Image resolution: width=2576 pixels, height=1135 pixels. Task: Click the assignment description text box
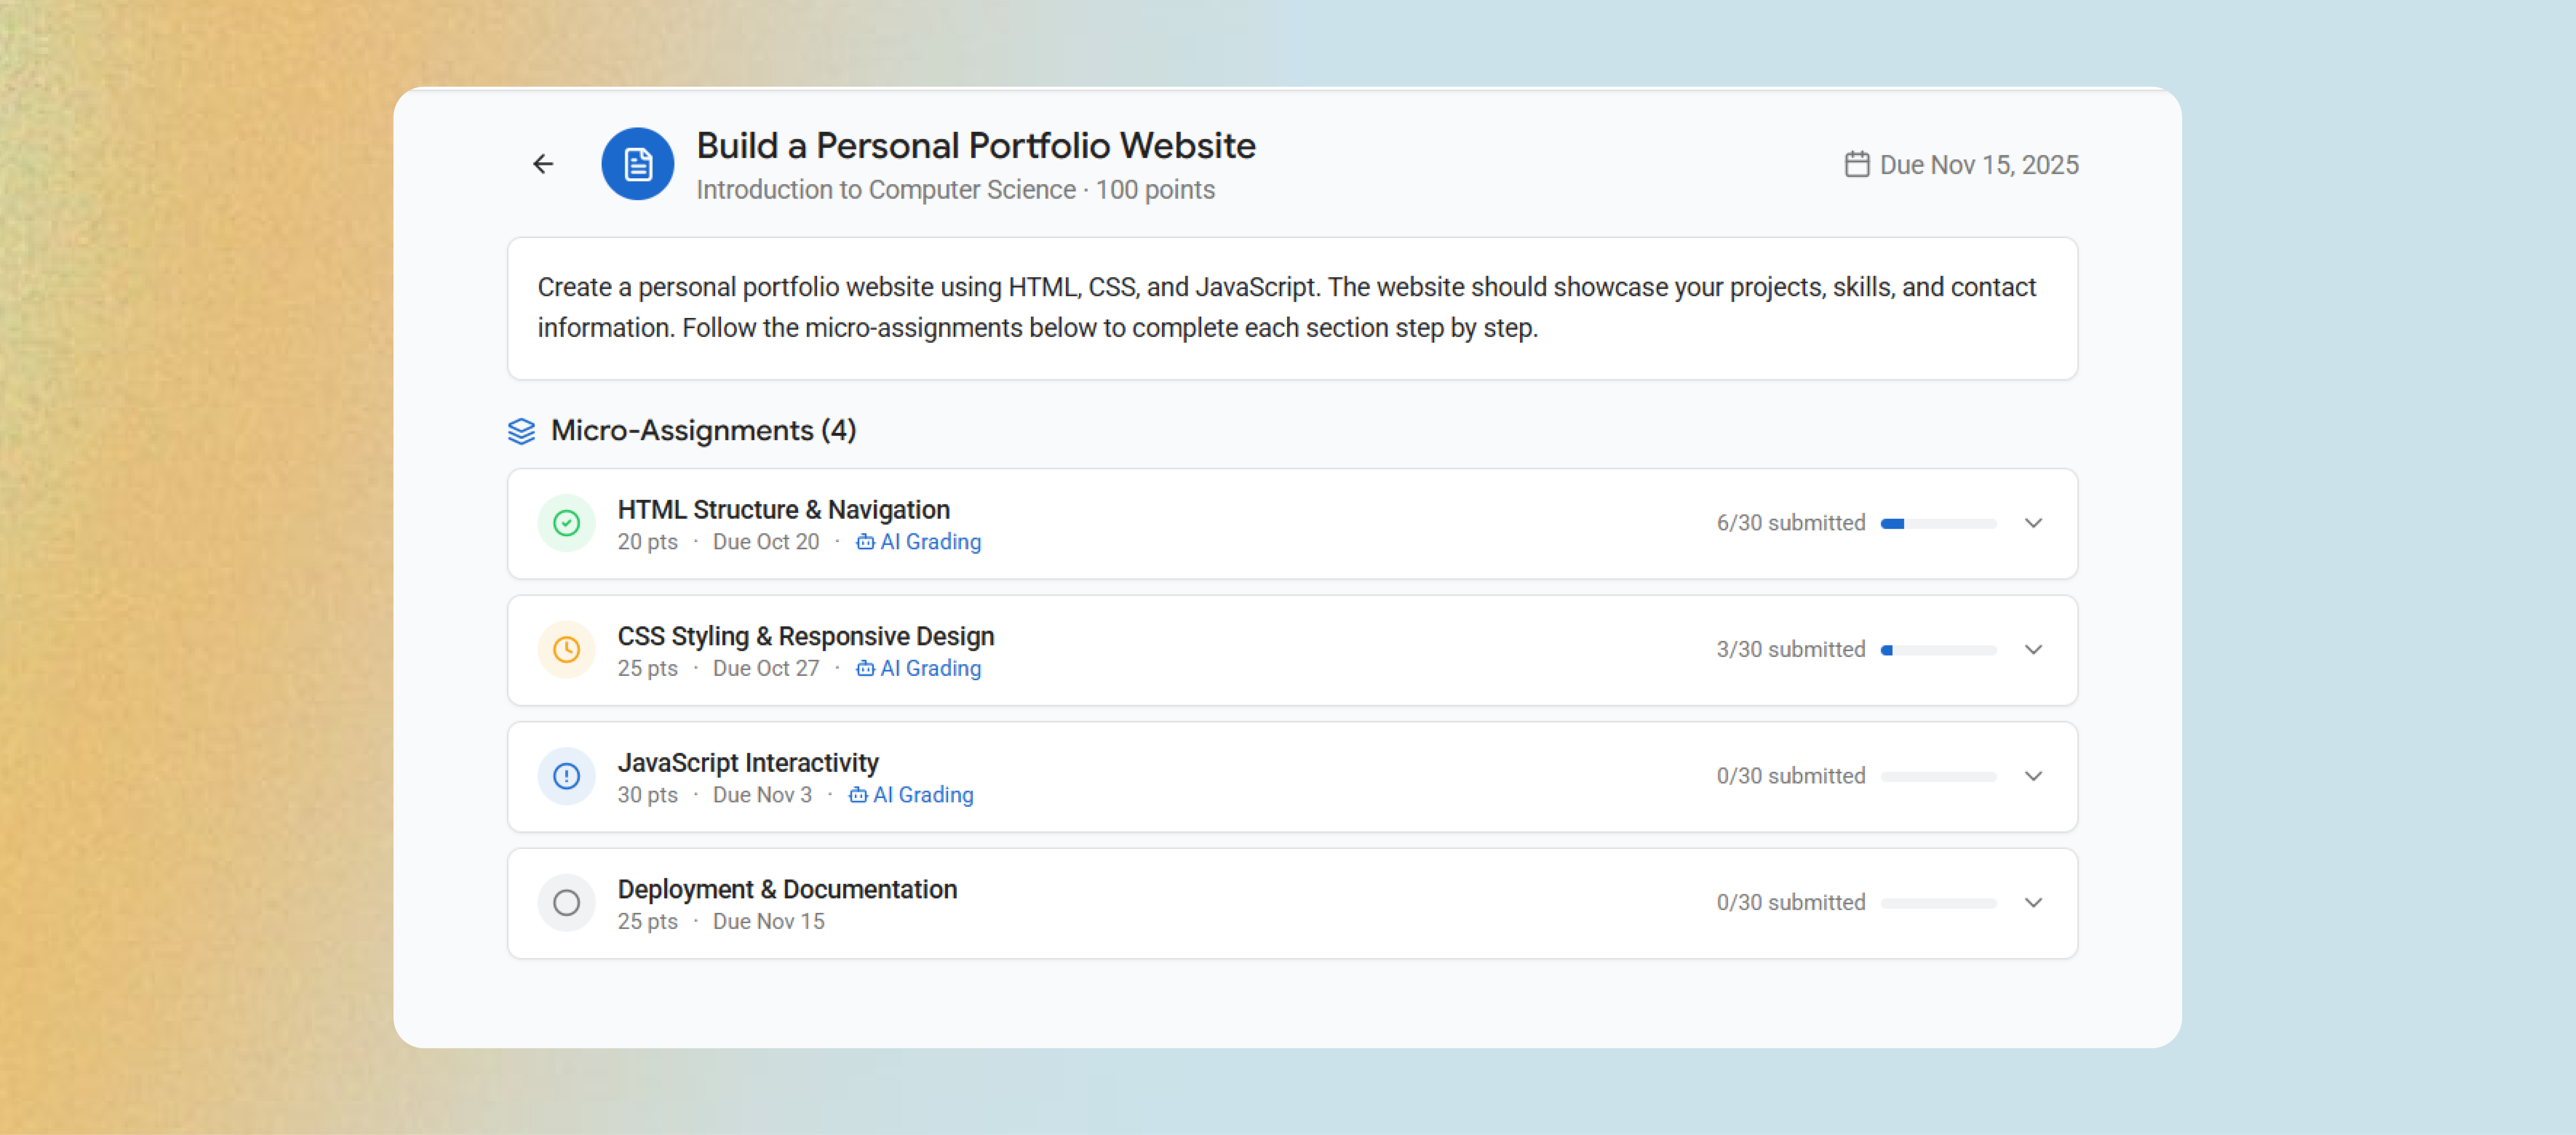point(1292,308)
